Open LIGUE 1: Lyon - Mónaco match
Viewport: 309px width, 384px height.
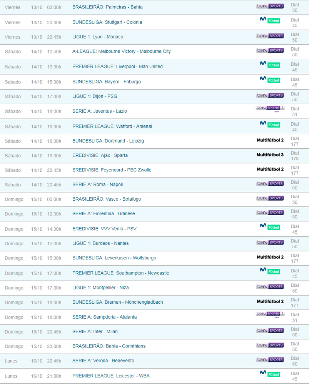(x=98, y=37)
